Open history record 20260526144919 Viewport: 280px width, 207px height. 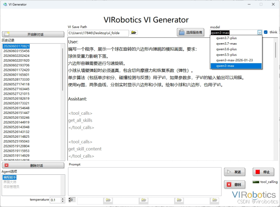(17, 122)
